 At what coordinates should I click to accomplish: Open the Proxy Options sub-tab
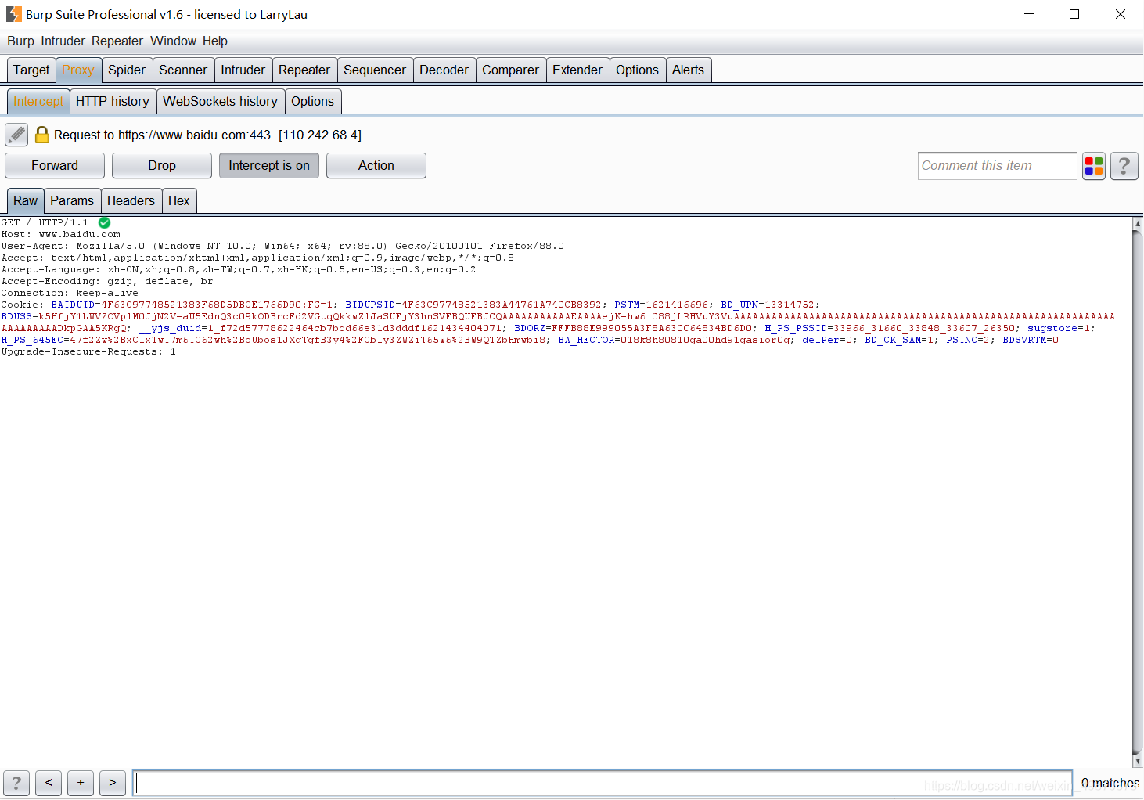pyautogui.click(x=313, y=101)
